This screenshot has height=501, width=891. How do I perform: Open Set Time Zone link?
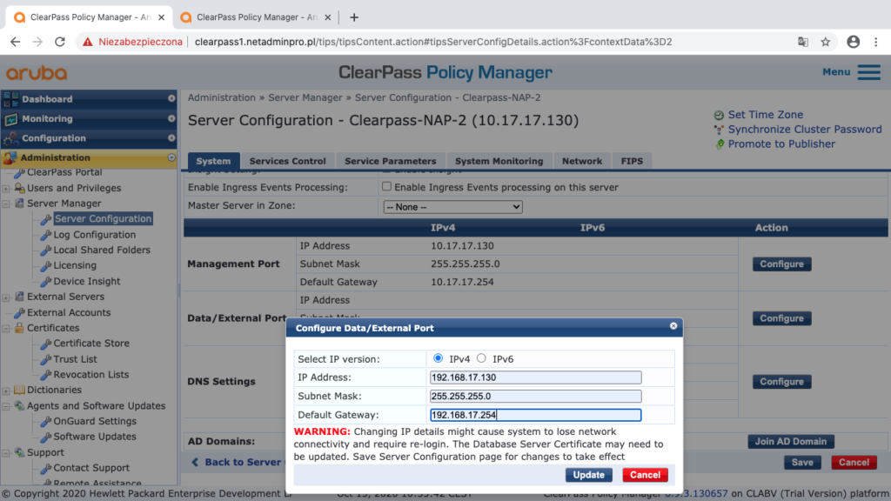pyautogui.click(x=766, y=115)
